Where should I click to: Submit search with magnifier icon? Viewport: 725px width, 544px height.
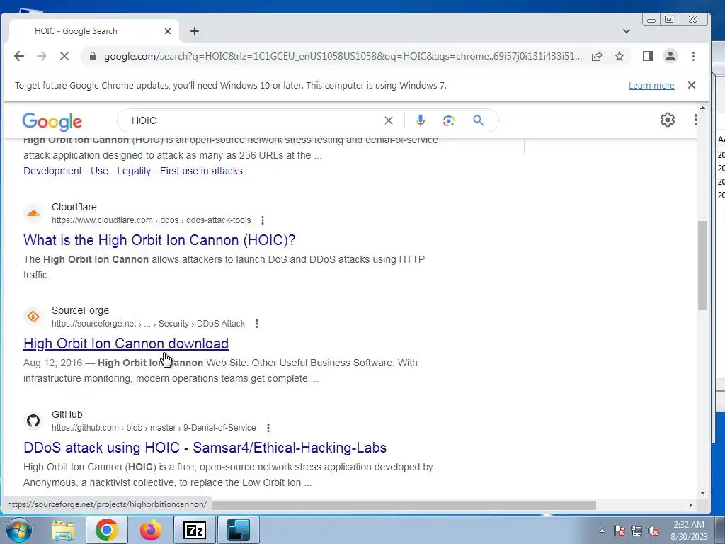pyautogui.click(x=478, y=120)
